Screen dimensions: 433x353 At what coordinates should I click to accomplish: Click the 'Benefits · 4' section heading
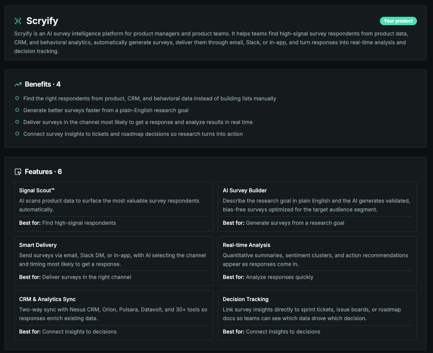[x=42, y=84]
